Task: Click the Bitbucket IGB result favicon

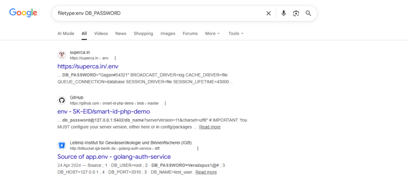Action: click(x=62, y=146)
